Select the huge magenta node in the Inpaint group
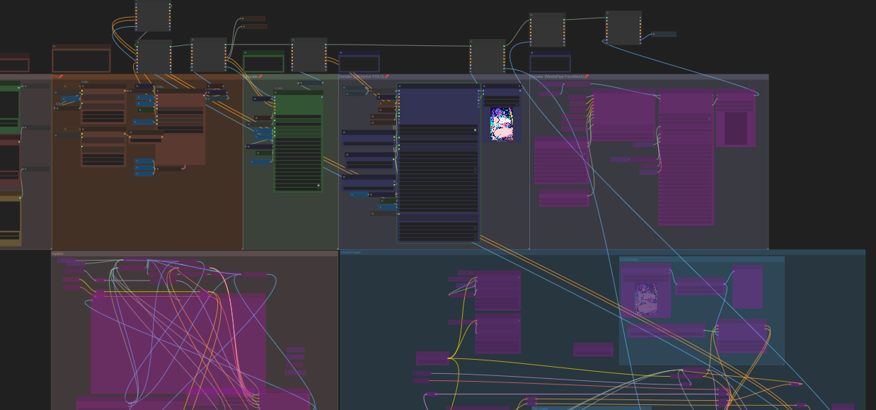Viewport: 876px width, 410px height. [178, 343]
